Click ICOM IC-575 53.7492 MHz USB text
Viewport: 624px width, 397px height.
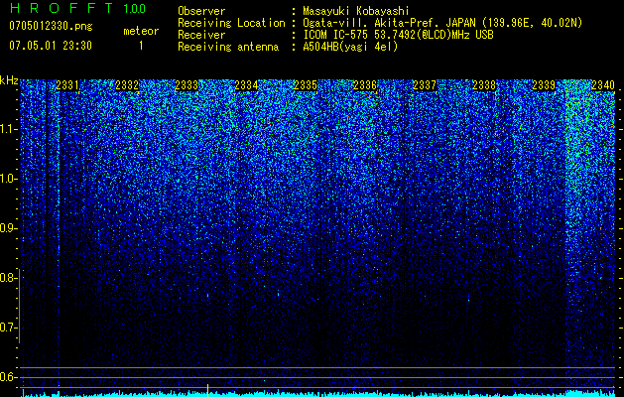[x=399, y=35]
